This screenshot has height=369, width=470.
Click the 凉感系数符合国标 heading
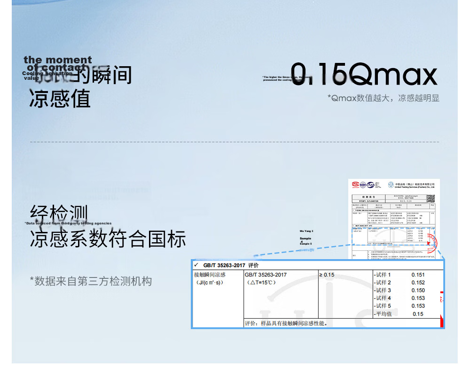tap(108, 238)
